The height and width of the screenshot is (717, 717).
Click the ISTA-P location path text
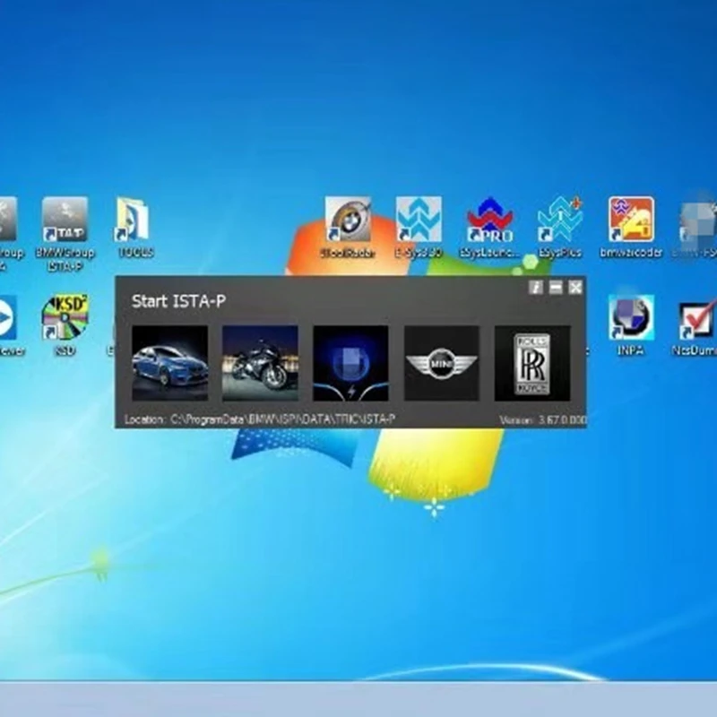click(260, 419)
